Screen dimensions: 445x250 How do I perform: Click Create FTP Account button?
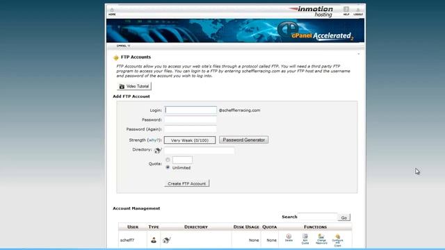(187, 183)
